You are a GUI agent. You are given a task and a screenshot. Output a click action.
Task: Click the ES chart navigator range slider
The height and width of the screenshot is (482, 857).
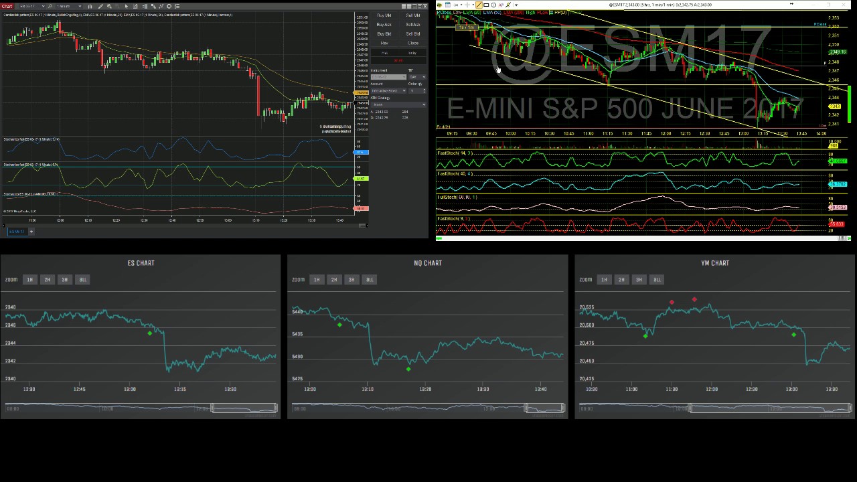coord(244,408)
